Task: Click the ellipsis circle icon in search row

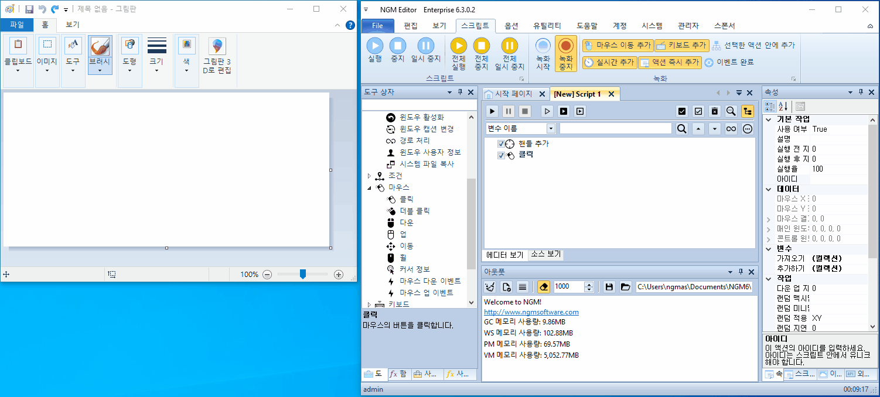Action: pyautogui.click(x=748, y=129)
